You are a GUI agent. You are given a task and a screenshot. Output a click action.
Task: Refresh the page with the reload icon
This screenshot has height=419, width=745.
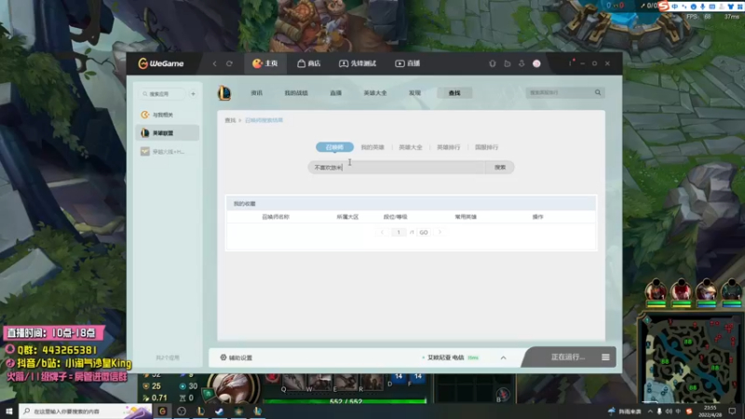tap(229, 63)
